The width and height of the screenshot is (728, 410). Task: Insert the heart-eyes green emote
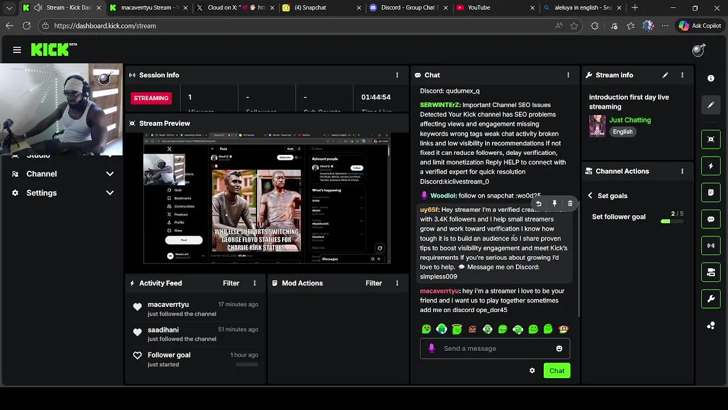427,329
